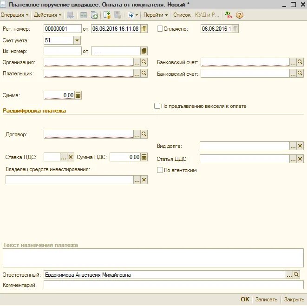Clear Владелец средств инвестирования with X button
The height and width of the screenshot is (306, 307).
tap(144, 180)
